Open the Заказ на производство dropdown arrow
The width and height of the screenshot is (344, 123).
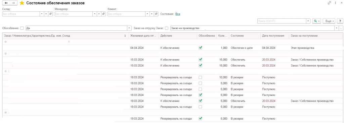click(337, 28)
